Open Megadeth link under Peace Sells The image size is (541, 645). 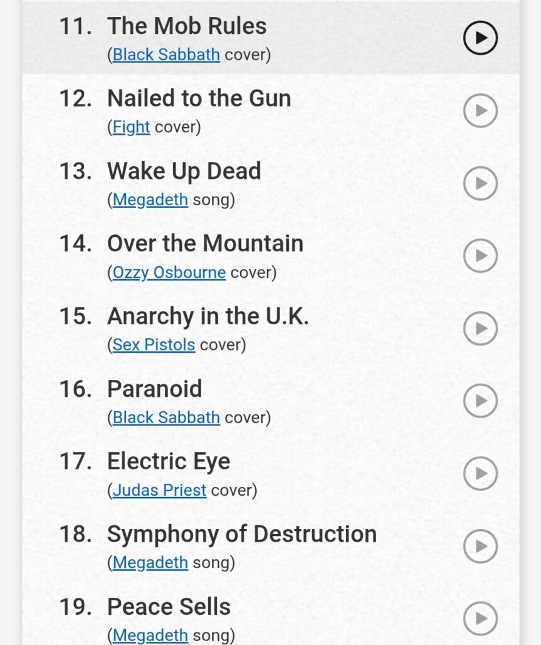[150, 635]
